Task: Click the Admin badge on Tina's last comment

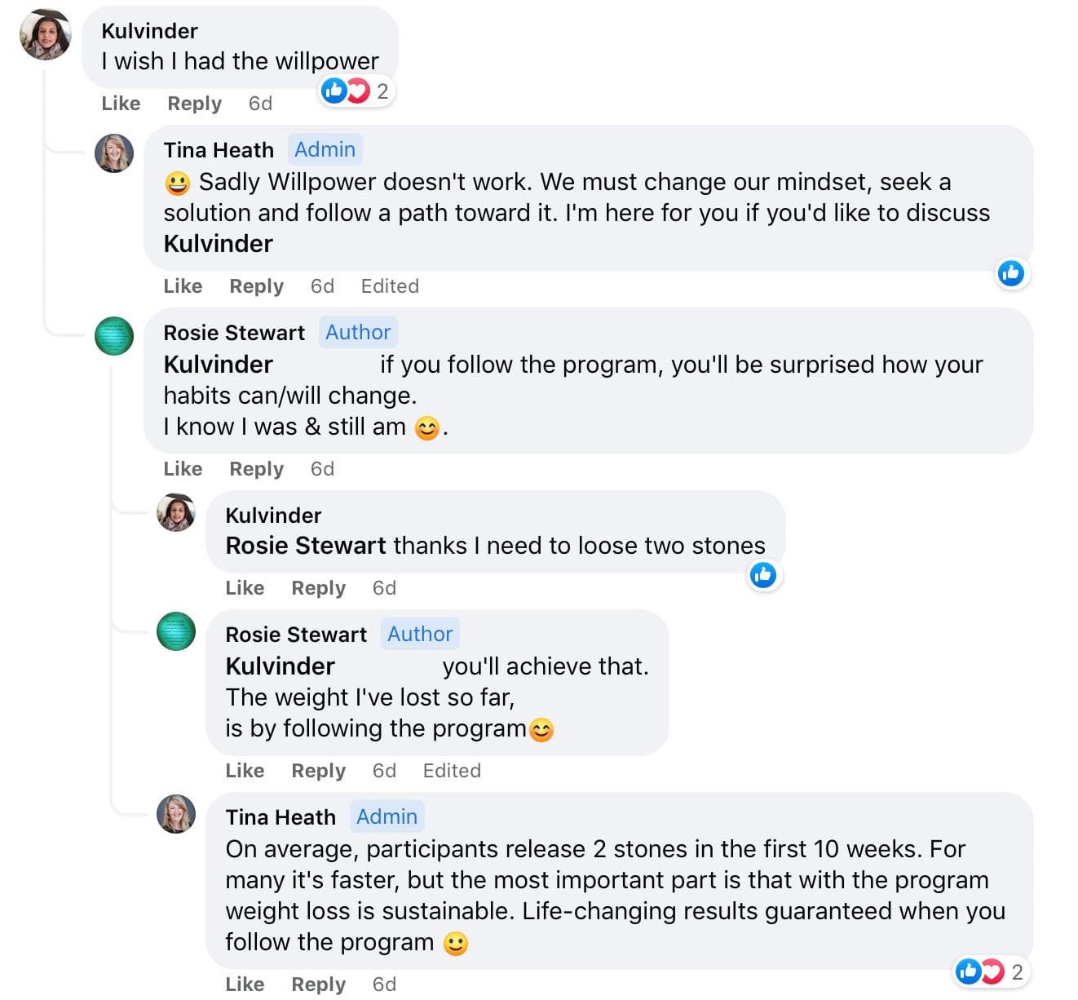Action: (387, 816)
